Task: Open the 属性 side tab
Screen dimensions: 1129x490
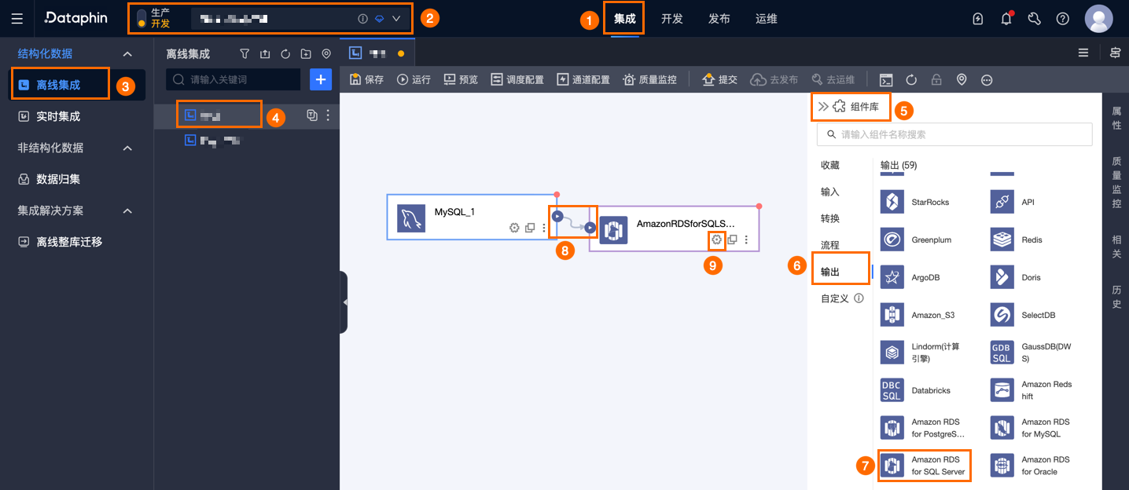Action: pos(1116,119)
